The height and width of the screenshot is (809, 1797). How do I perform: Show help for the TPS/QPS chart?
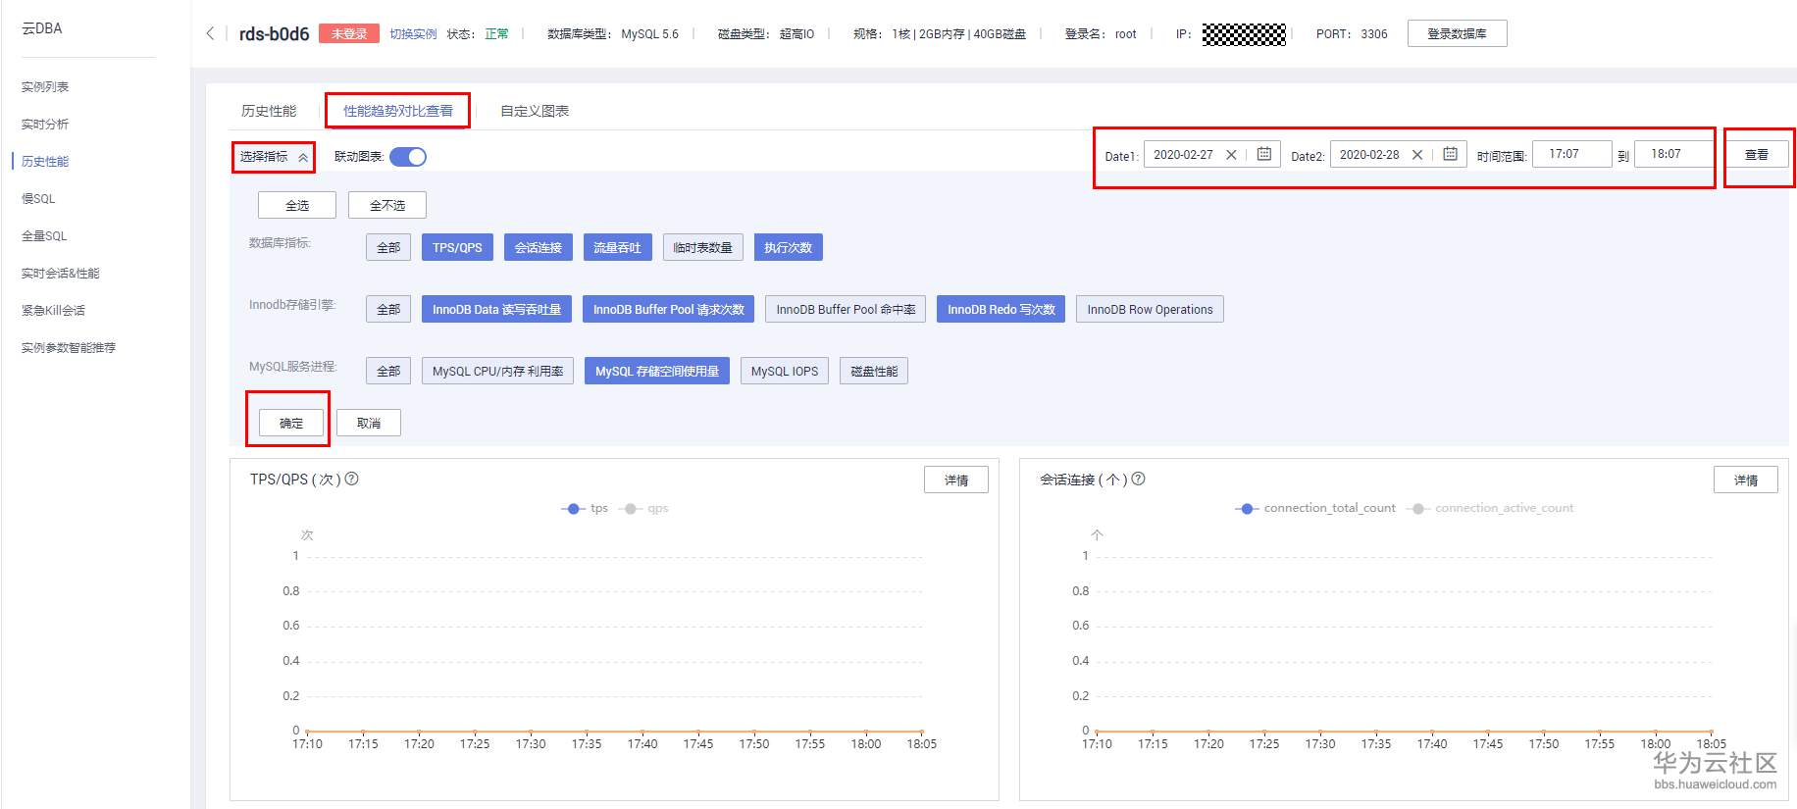[x=351, y=479]
